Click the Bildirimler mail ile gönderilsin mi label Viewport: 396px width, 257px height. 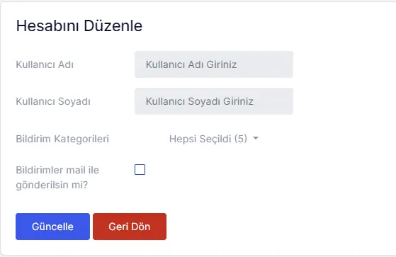[x=57, y=177]
